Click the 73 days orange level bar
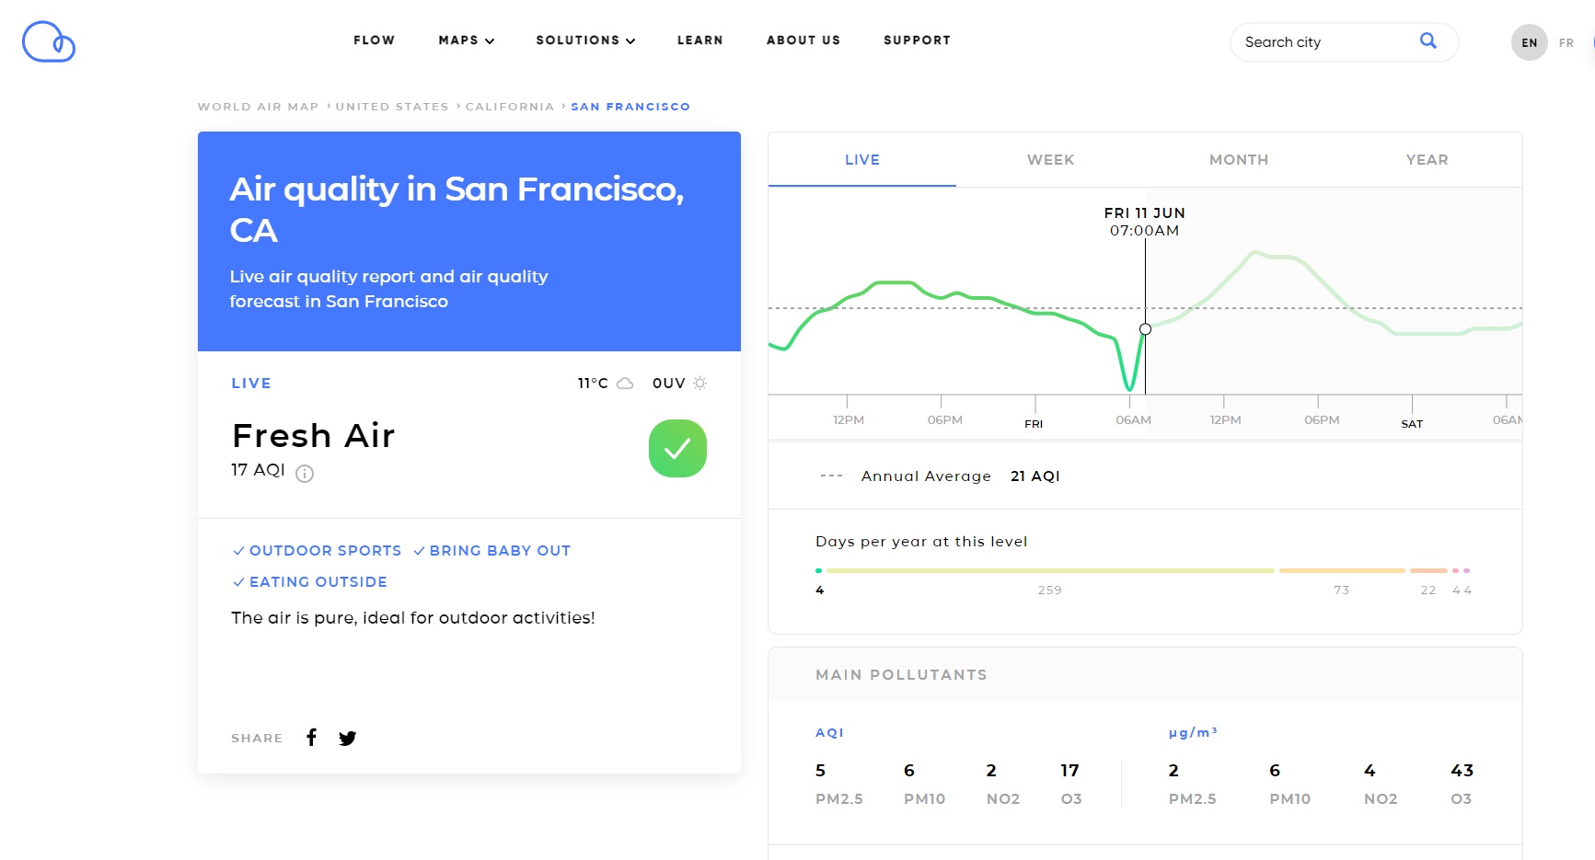This screenshot has width=1595, height=860. (x=1342, y=570)
